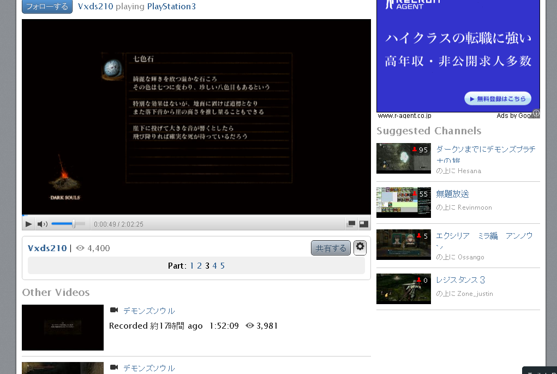This screenshot has height=374, width=557.
Task: Click the video player area
Action: click(x=196, y=117)
